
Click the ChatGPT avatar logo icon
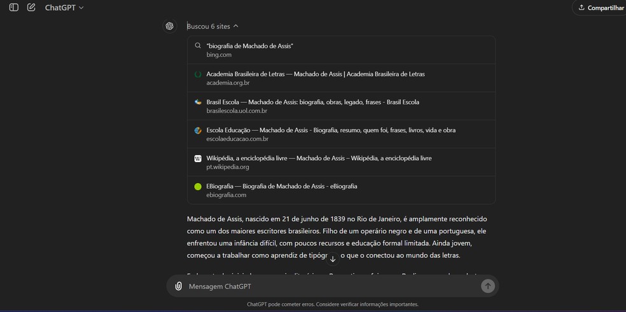point(170,26)
